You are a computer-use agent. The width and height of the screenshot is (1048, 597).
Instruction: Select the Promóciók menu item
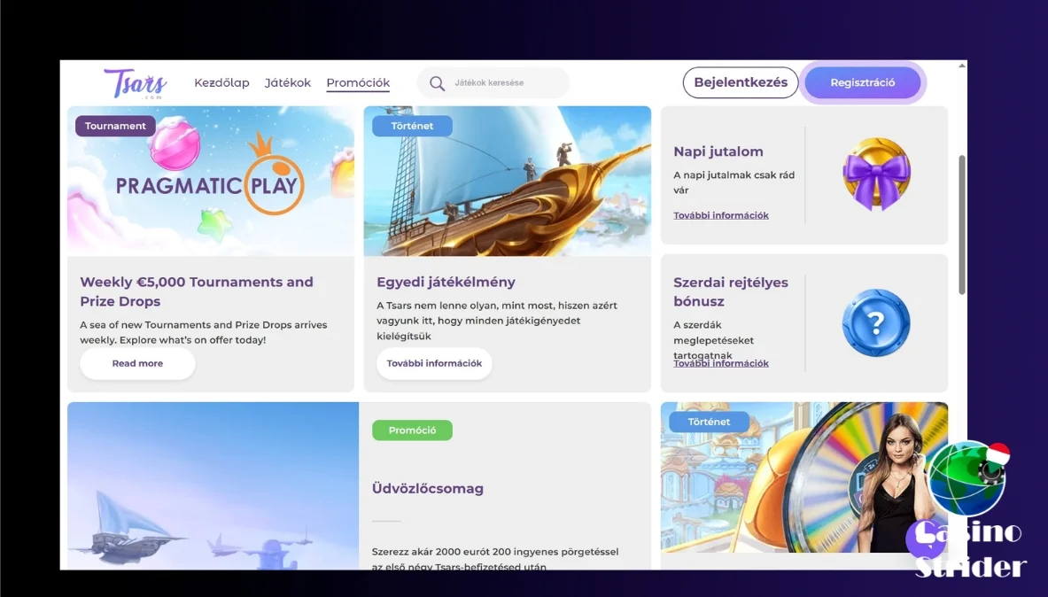point(358,83)
